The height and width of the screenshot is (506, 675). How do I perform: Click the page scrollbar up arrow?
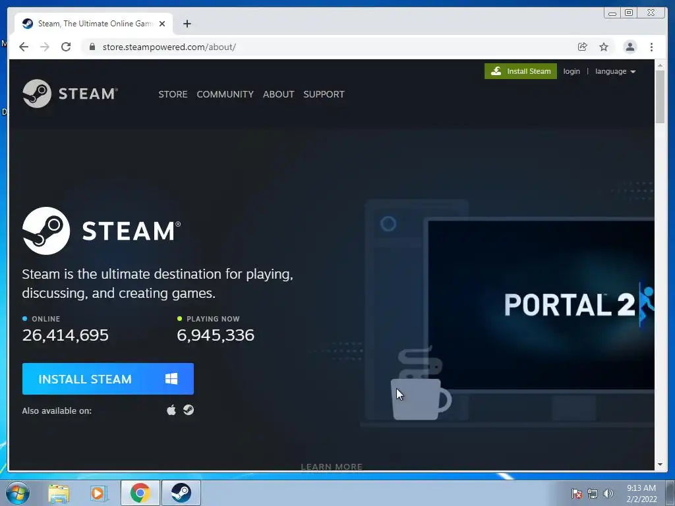click(660, 67)
